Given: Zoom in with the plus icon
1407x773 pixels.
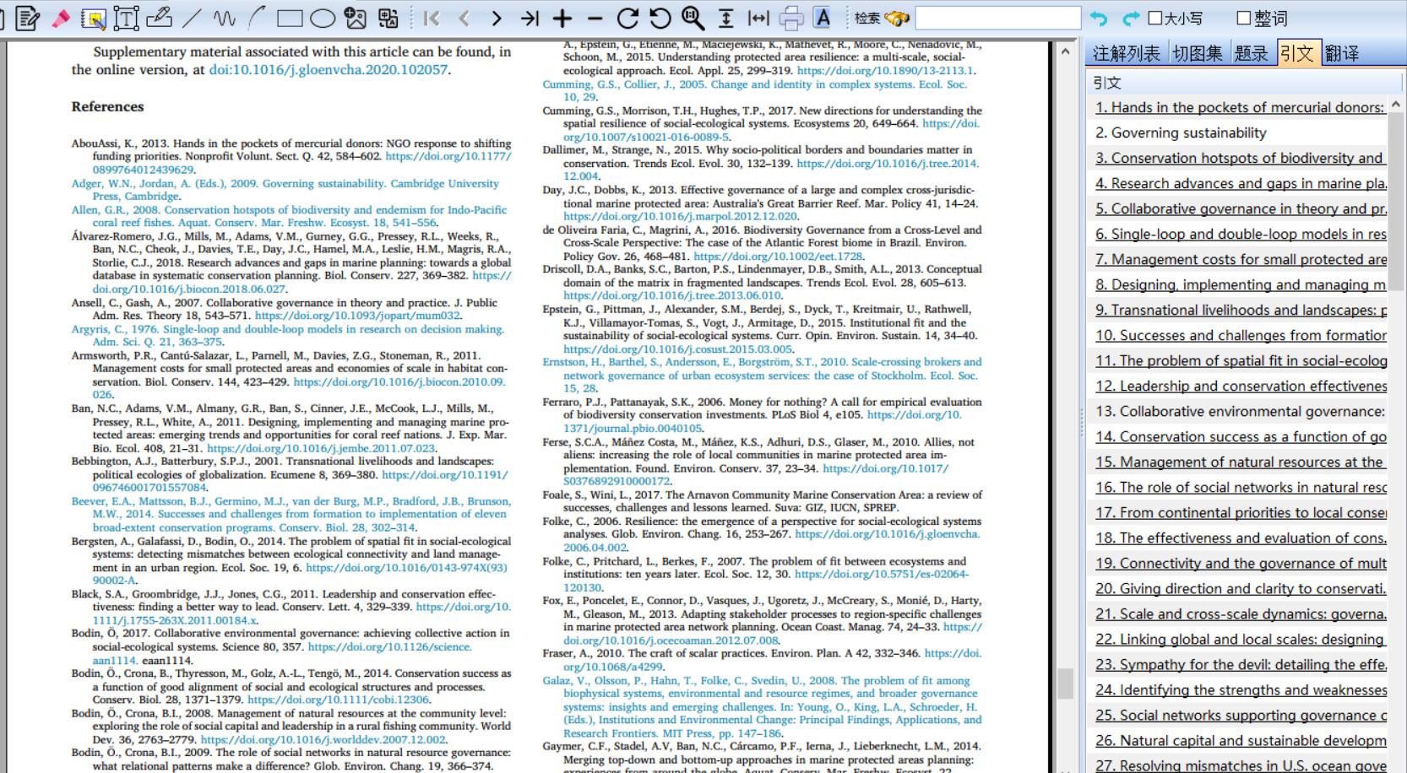Looking at the screenshot, I should point(562,18).
